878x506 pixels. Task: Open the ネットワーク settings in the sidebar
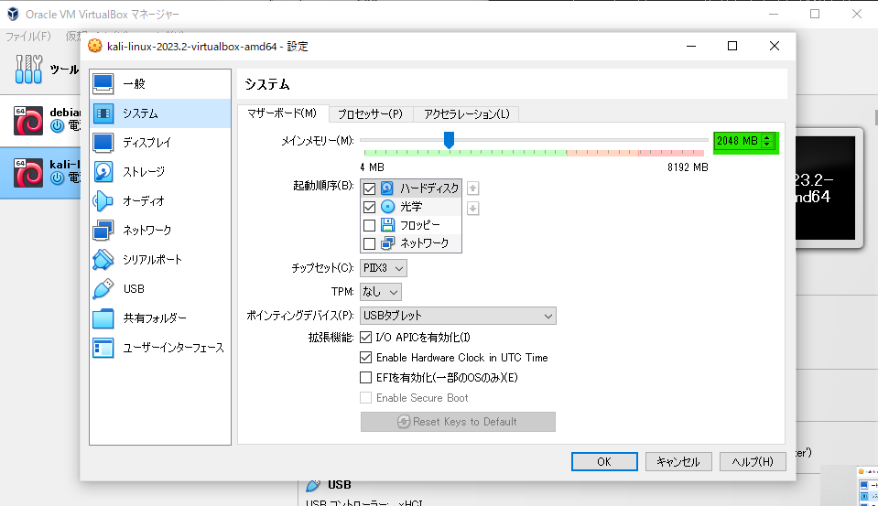click(x=160, y=230)
